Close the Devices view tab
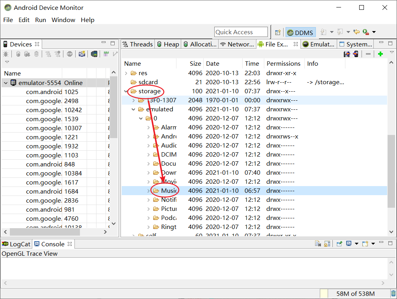This screenshot has height=299, width=397. point(37,44)
